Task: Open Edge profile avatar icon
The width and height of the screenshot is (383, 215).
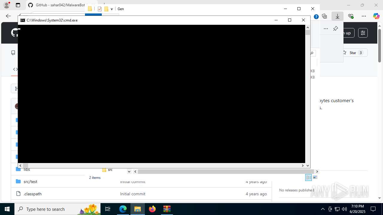Action: (7, 5)
